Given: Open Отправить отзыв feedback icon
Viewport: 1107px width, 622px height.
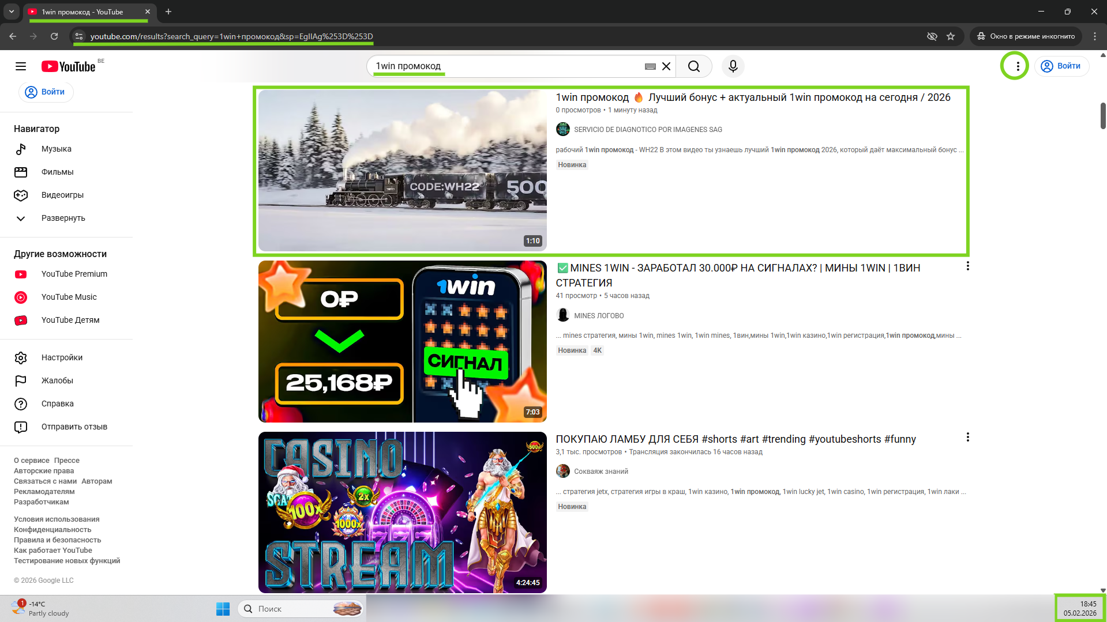Looking at the screenshot, I should pos(21,427).
